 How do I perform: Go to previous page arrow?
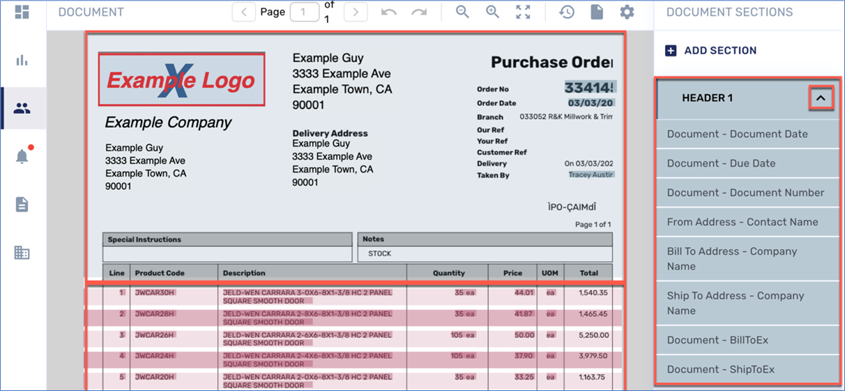[x=243, y=12]
